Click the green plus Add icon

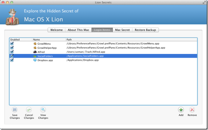click(181, 110)
